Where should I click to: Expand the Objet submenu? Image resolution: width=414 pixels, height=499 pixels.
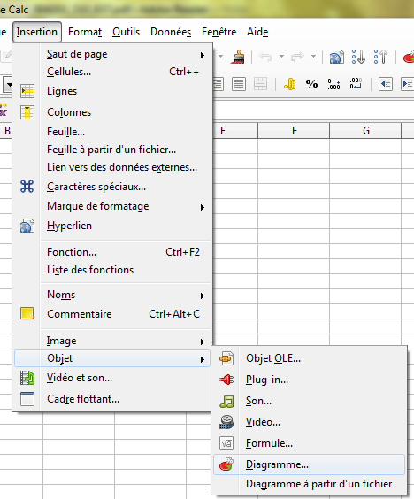coord(112,358)
